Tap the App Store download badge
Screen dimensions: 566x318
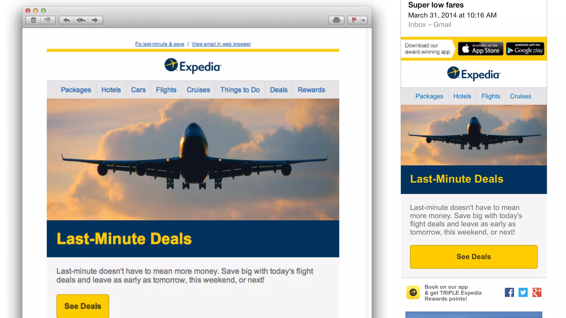coord(481,49)
